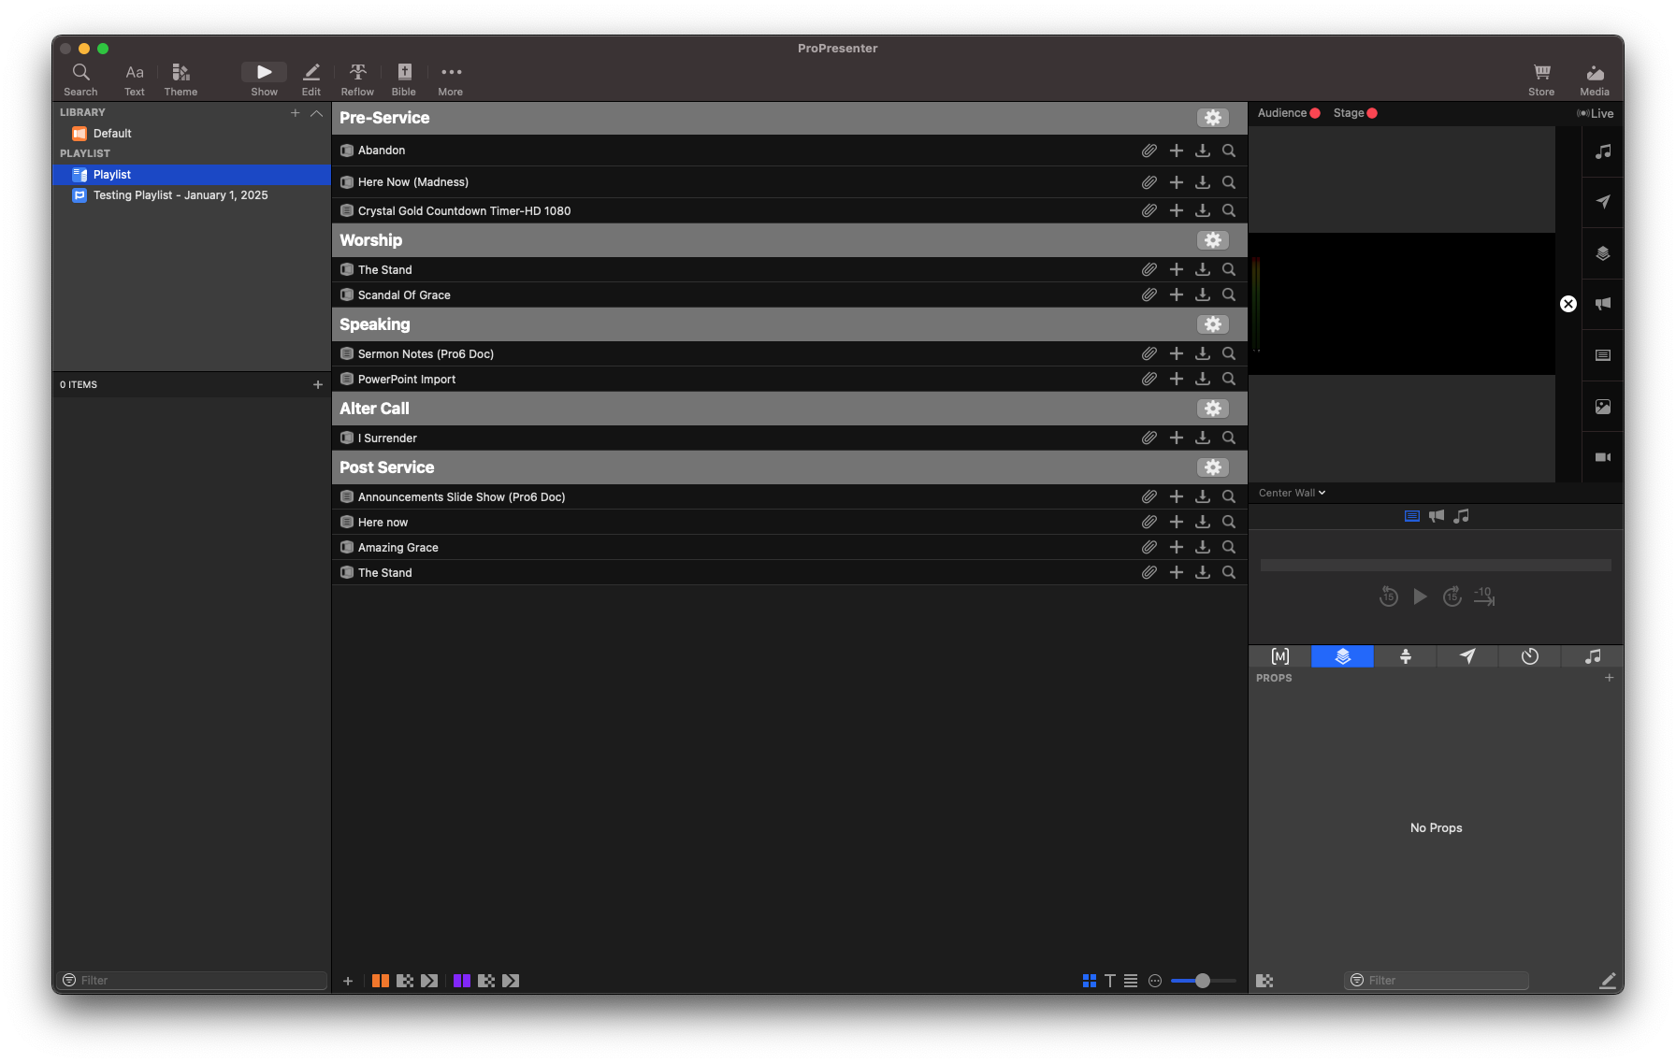Clear the media layer (picture icon)
The image size is (1676, 1063).
pos(1603,407)
